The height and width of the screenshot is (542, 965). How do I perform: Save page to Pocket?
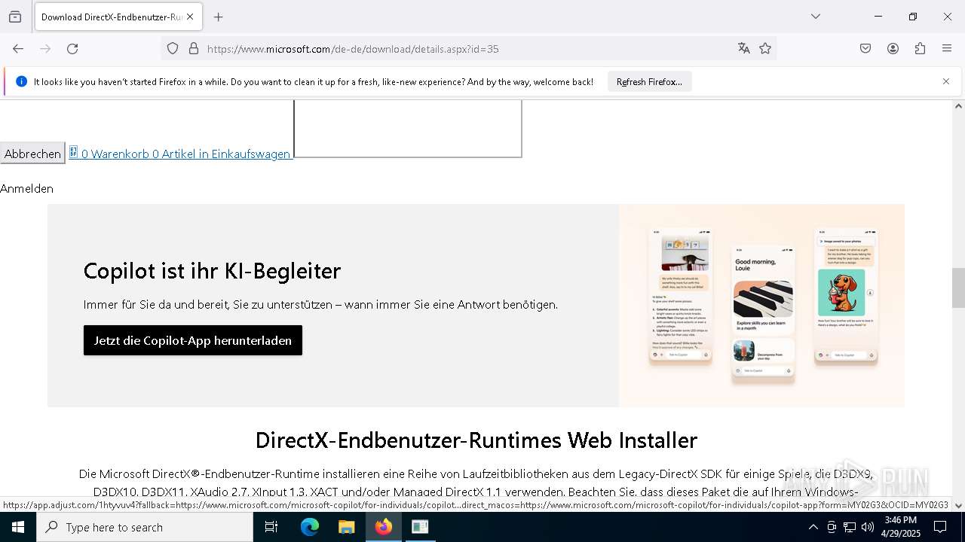pyautogui.click(x=865, y=49)
